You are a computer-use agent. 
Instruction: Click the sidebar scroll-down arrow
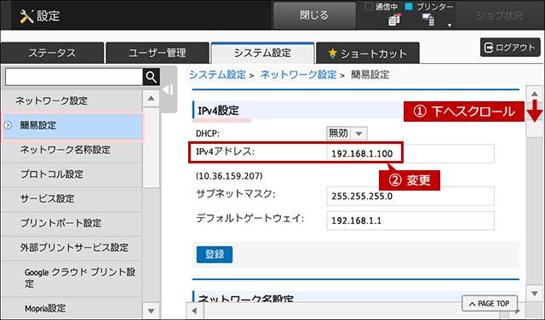[151, 311]
